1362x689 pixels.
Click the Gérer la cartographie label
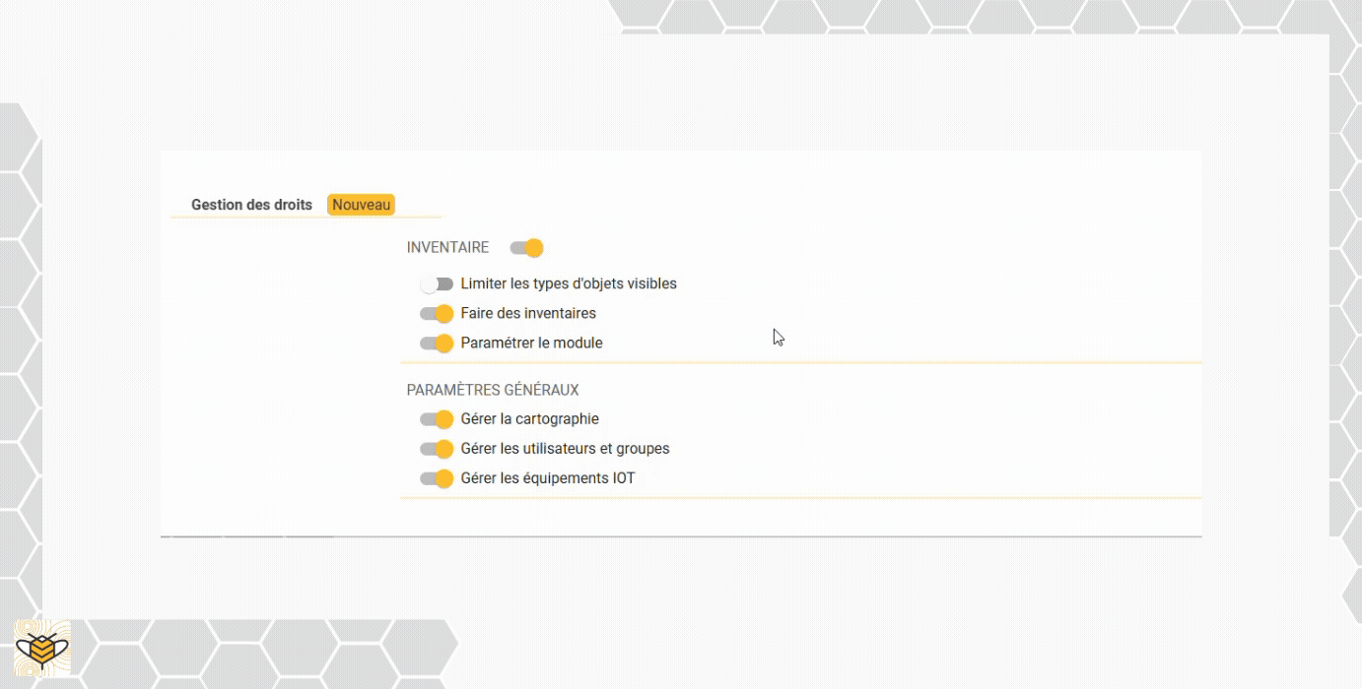pos(529,418)
